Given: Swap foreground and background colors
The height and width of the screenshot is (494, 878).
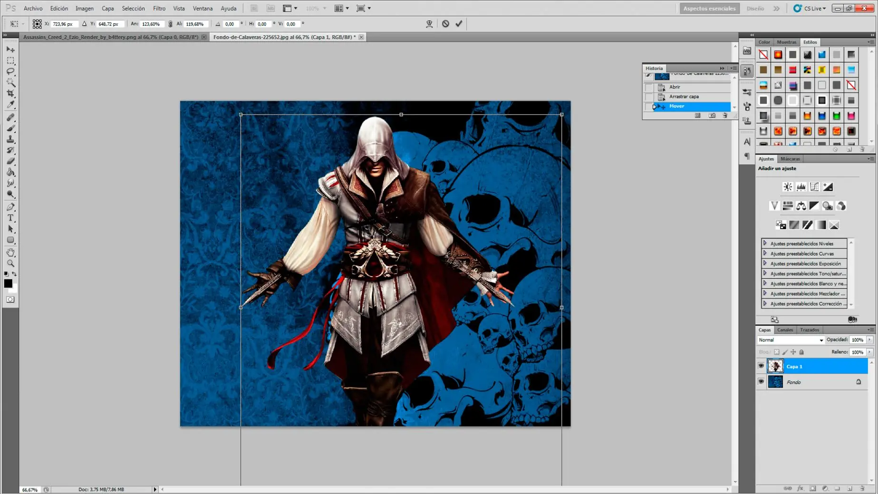Looking at the screenshot, I should point(14,274).
